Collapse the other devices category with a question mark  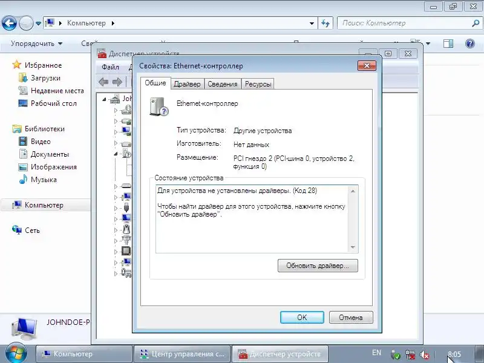click(116, 154)
